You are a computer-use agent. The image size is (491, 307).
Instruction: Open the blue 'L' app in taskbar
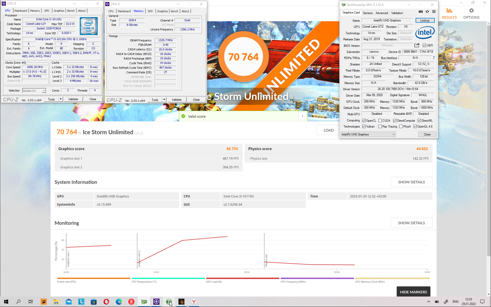[x=81, y=302]
